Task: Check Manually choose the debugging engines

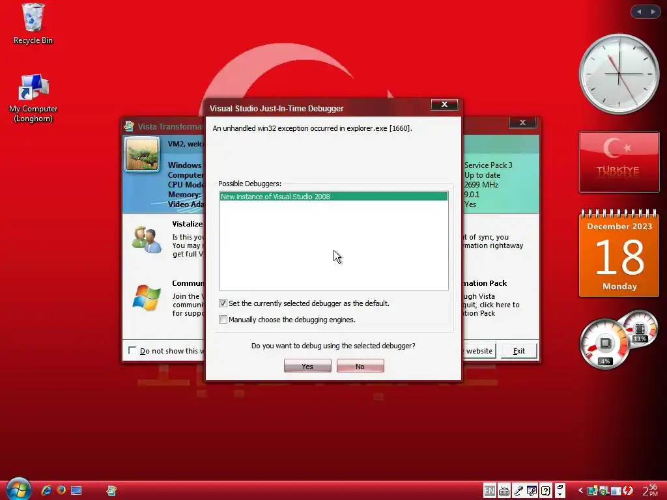Action: pyautogui.click(x=223, y=319)
